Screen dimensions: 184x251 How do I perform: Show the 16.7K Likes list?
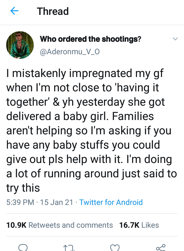tap(139, 225)
